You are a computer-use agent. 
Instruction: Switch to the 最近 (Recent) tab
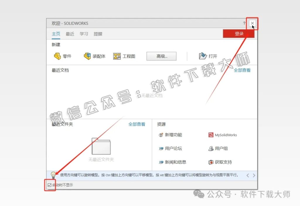pyautogui.click(x=69, y=34)
